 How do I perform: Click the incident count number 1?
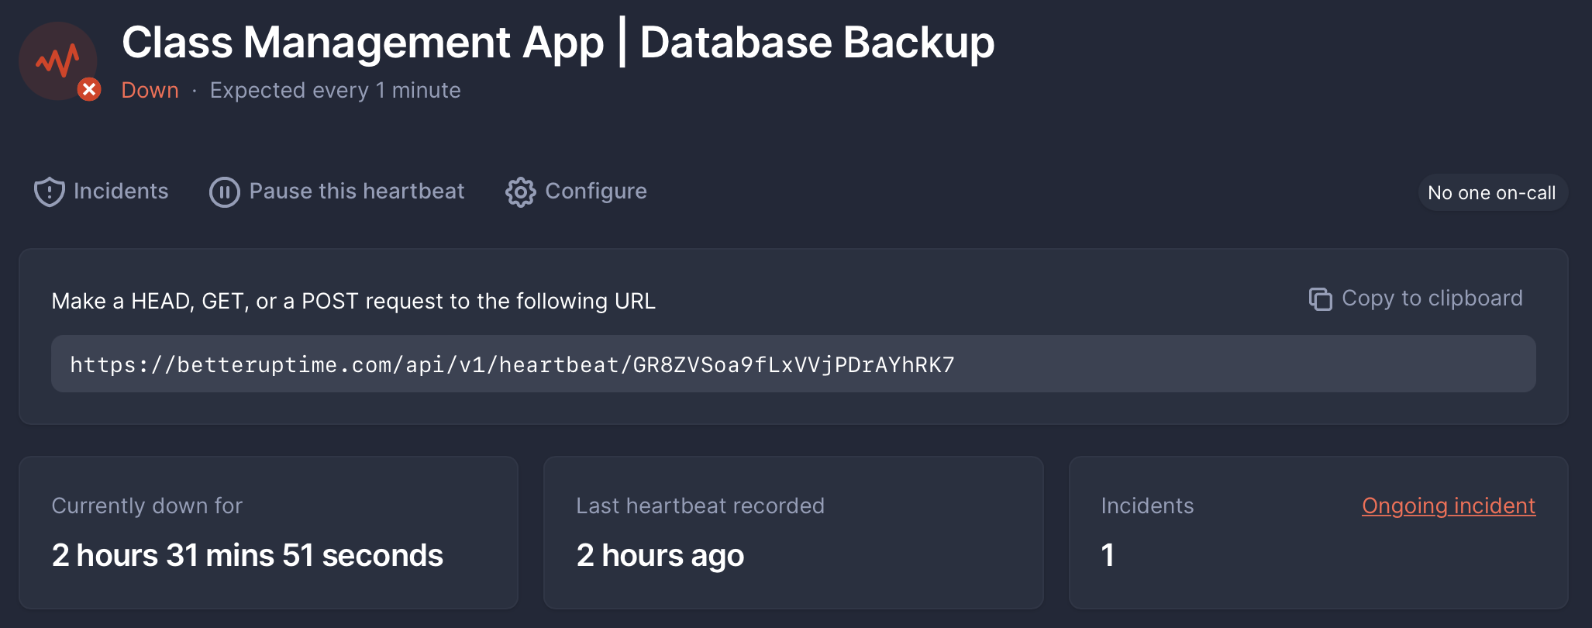pyautogui.click(x=1108, y=555)
